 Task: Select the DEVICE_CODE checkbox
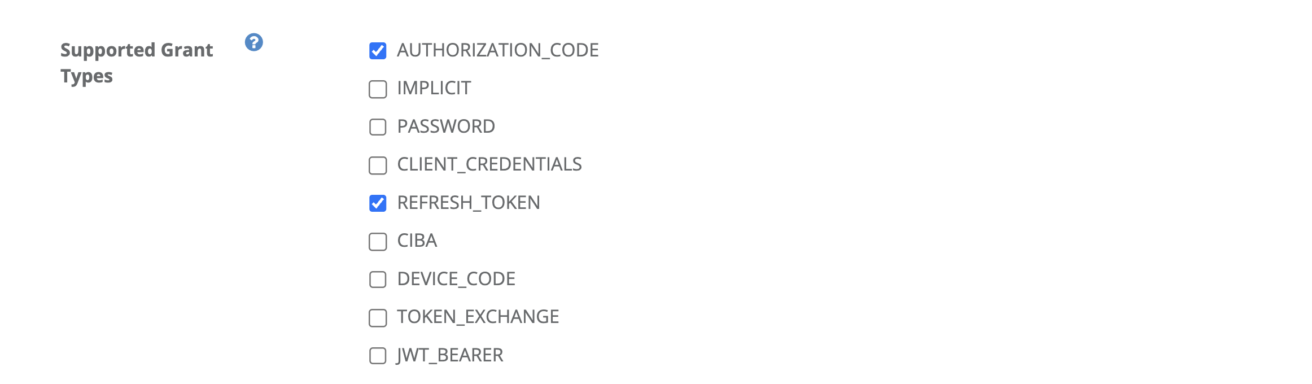coord(378,280)
